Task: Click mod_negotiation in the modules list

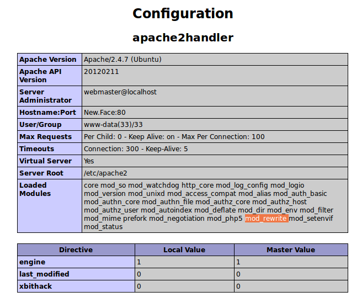Action: (177, 219)
